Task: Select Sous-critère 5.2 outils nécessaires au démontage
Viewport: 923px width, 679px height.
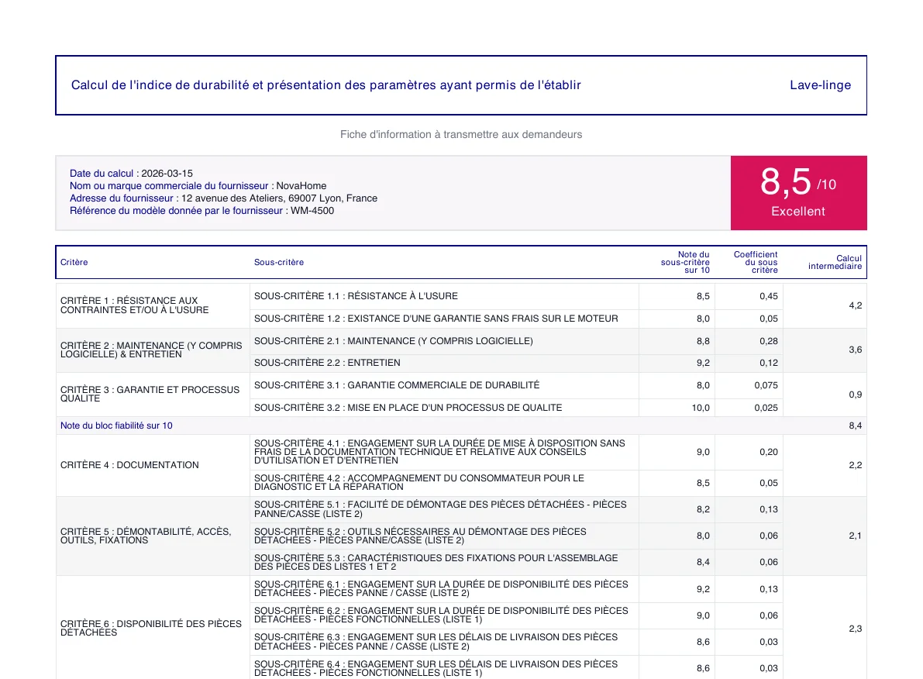Action: (420, 536)
